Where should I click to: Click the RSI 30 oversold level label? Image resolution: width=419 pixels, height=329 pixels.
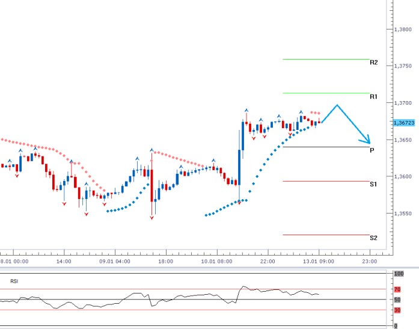pyautogui.click(x=397, y=310)
